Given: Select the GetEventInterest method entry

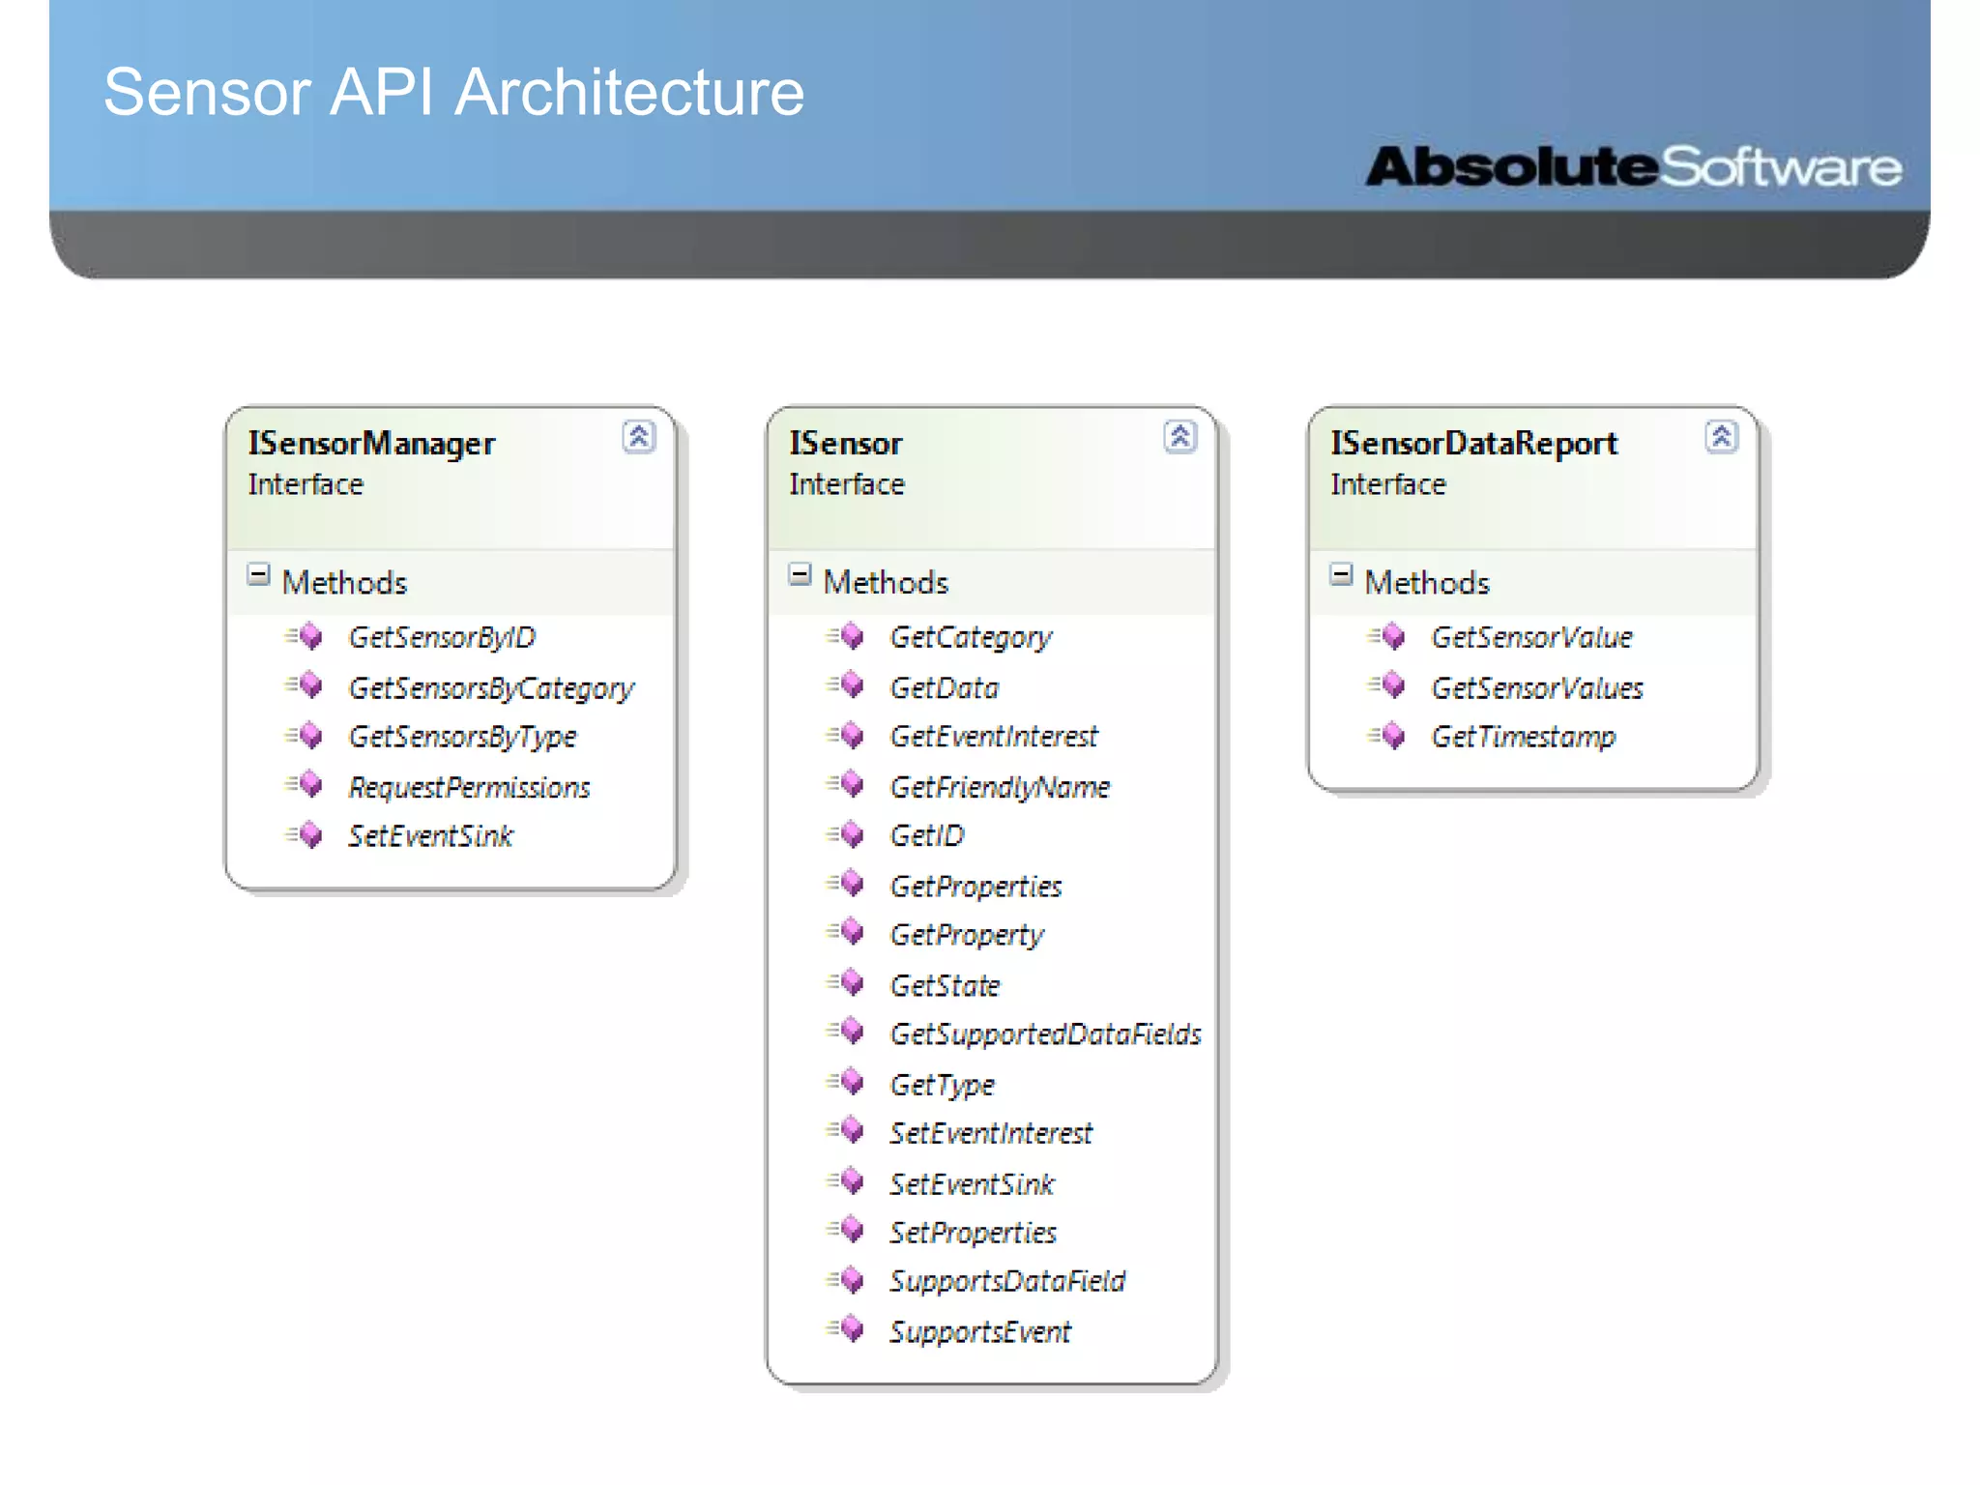Looking at the screenshot, I should pyautogui.click(x=993, y=737).
